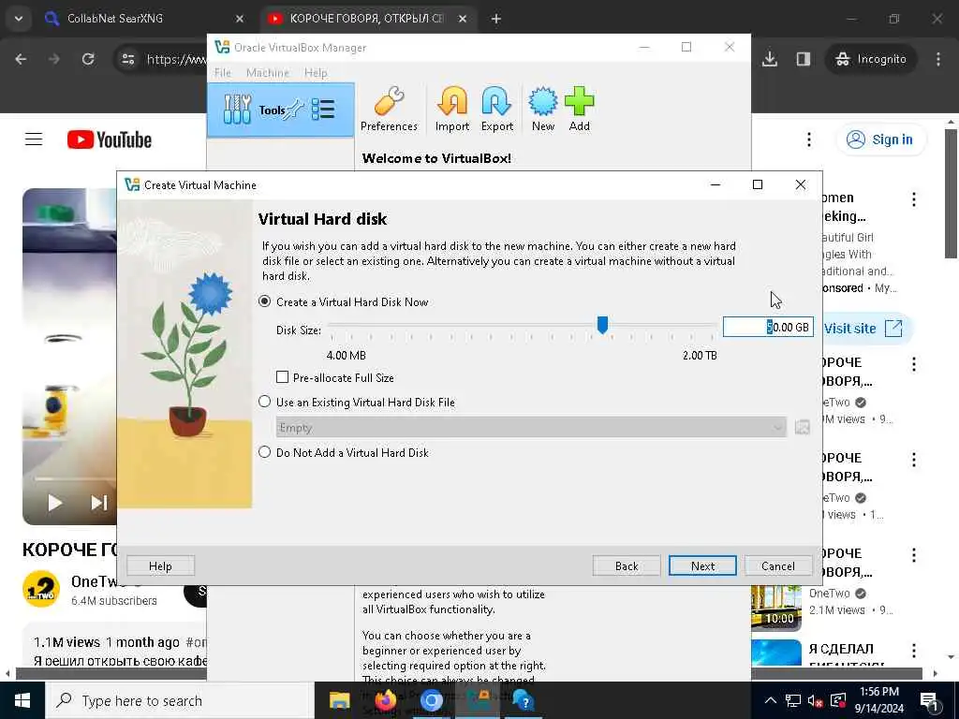959x719 pixels.
Task: Open network tray icon
Action: 792,700
